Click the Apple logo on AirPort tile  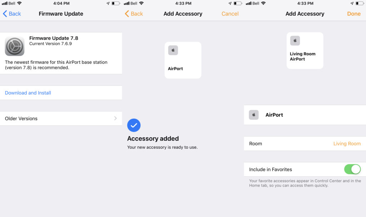click(x=173, y=50)
